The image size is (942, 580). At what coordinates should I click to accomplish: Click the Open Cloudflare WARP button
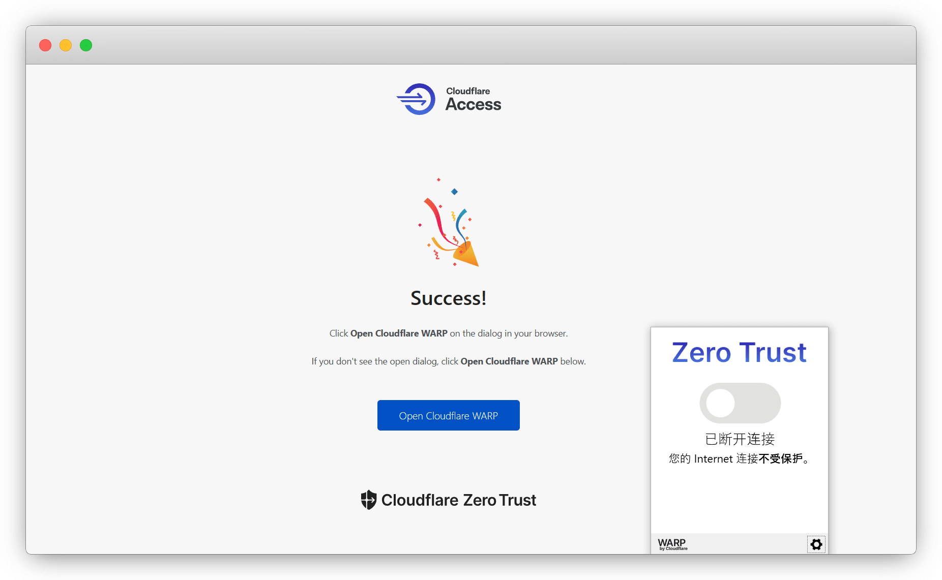pos(448,415)
